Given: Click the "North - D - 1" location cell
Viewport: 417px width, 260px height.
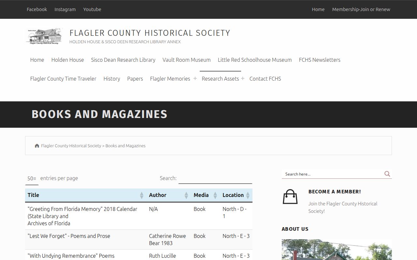Looking at the screenshot, I should click(x=236, y=216).
